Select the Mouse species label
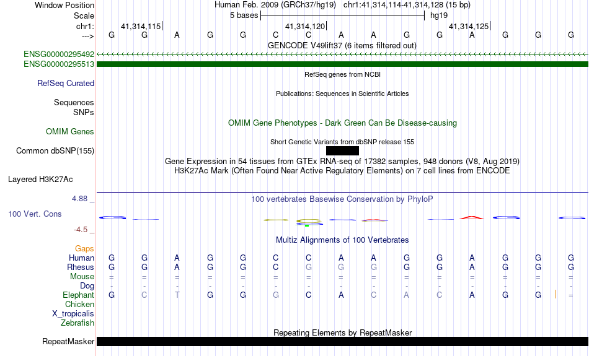Viewport: 589px width, 356px height. click(x=82, y=277)
